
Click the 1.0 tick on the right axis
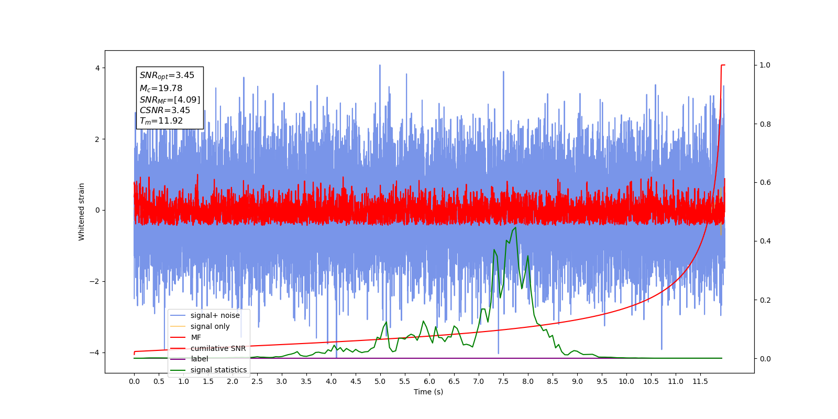[765, 65]
